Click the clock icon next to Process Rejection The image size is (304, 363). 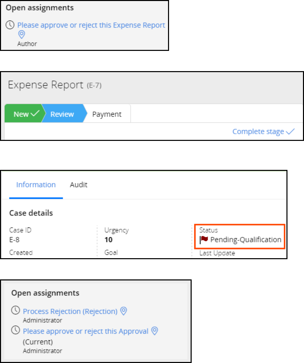pyautogui.click(x=16, y=311)
